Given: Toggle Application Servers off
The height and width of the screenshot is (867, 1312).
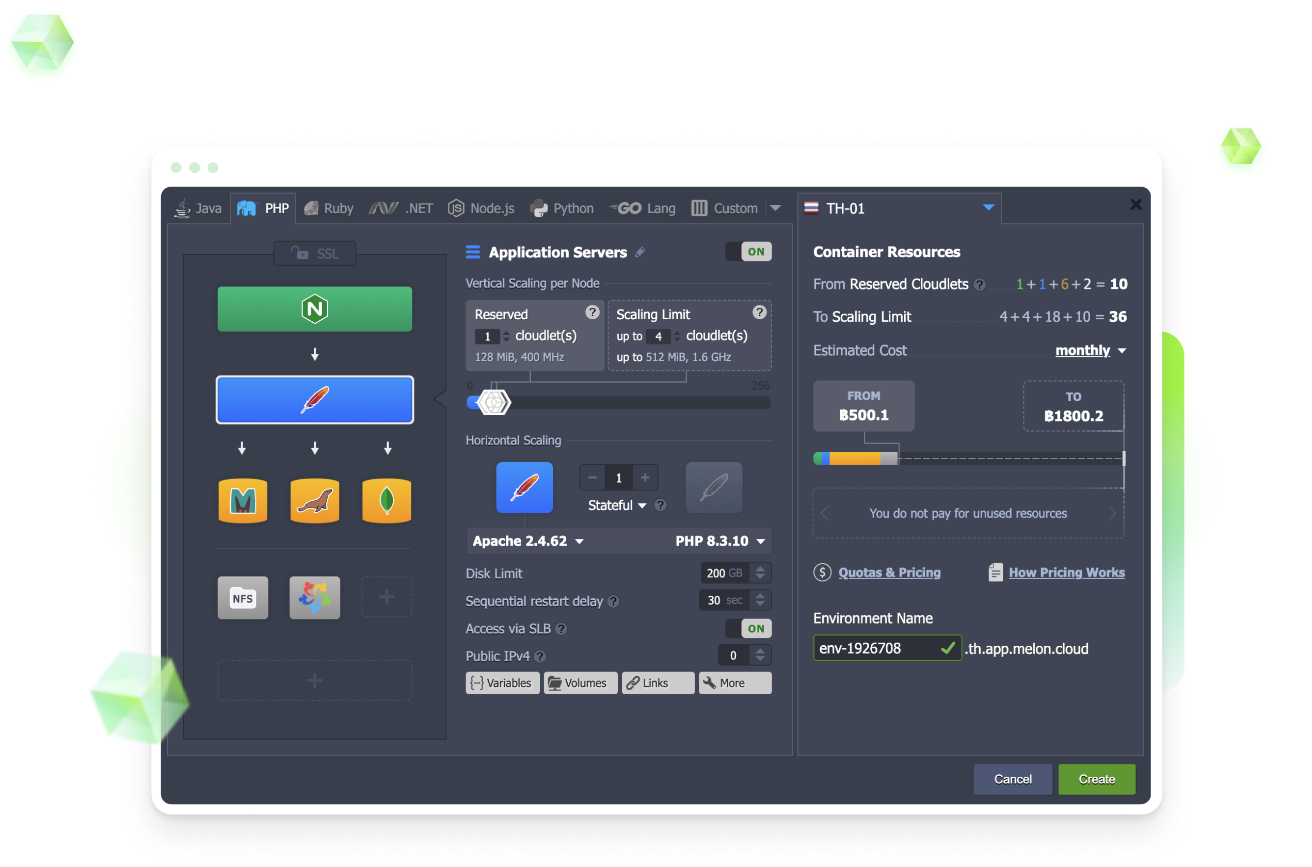Looking at the screenshot, I should 748,252.
